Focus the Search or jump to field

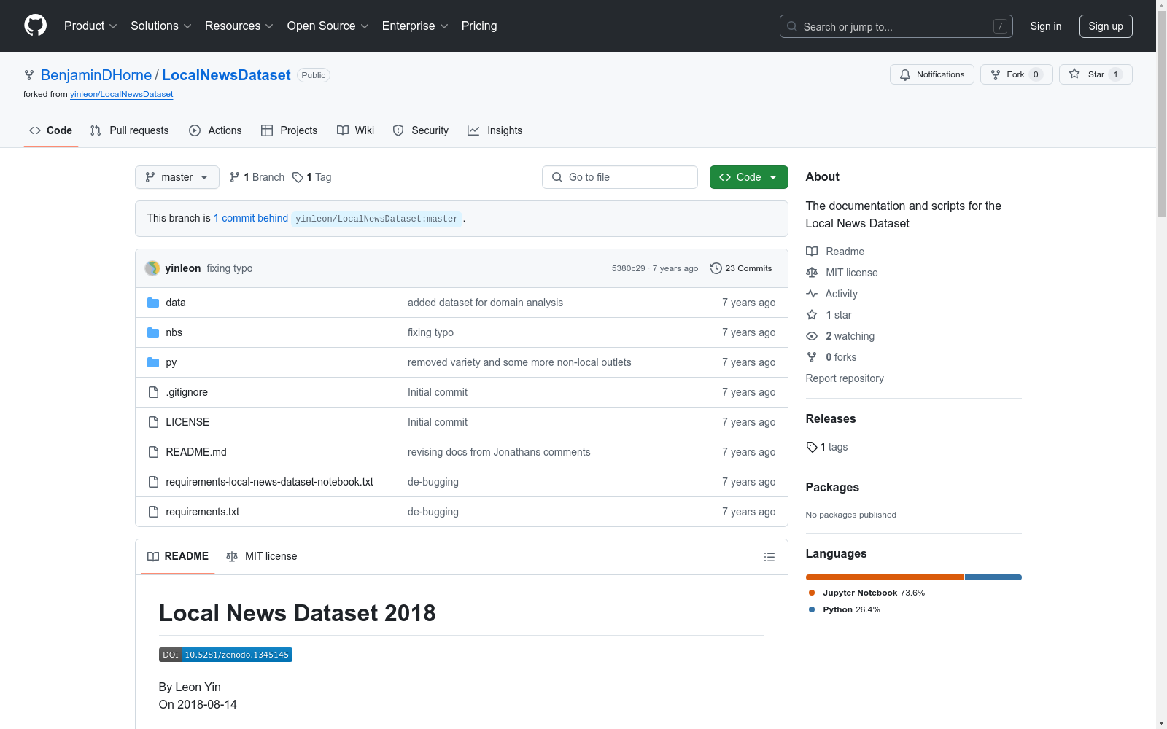click(896, 26)
